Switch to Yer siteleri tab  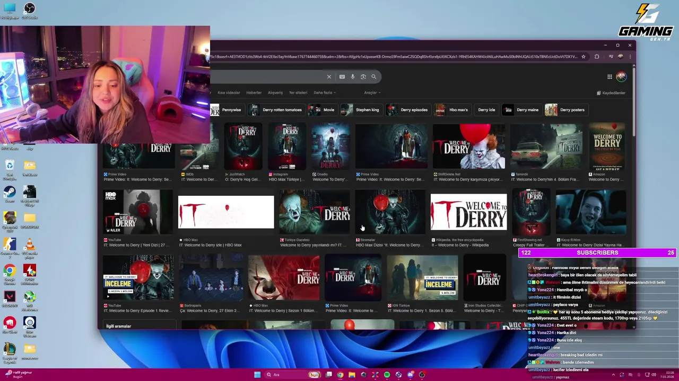click(298, 93)
